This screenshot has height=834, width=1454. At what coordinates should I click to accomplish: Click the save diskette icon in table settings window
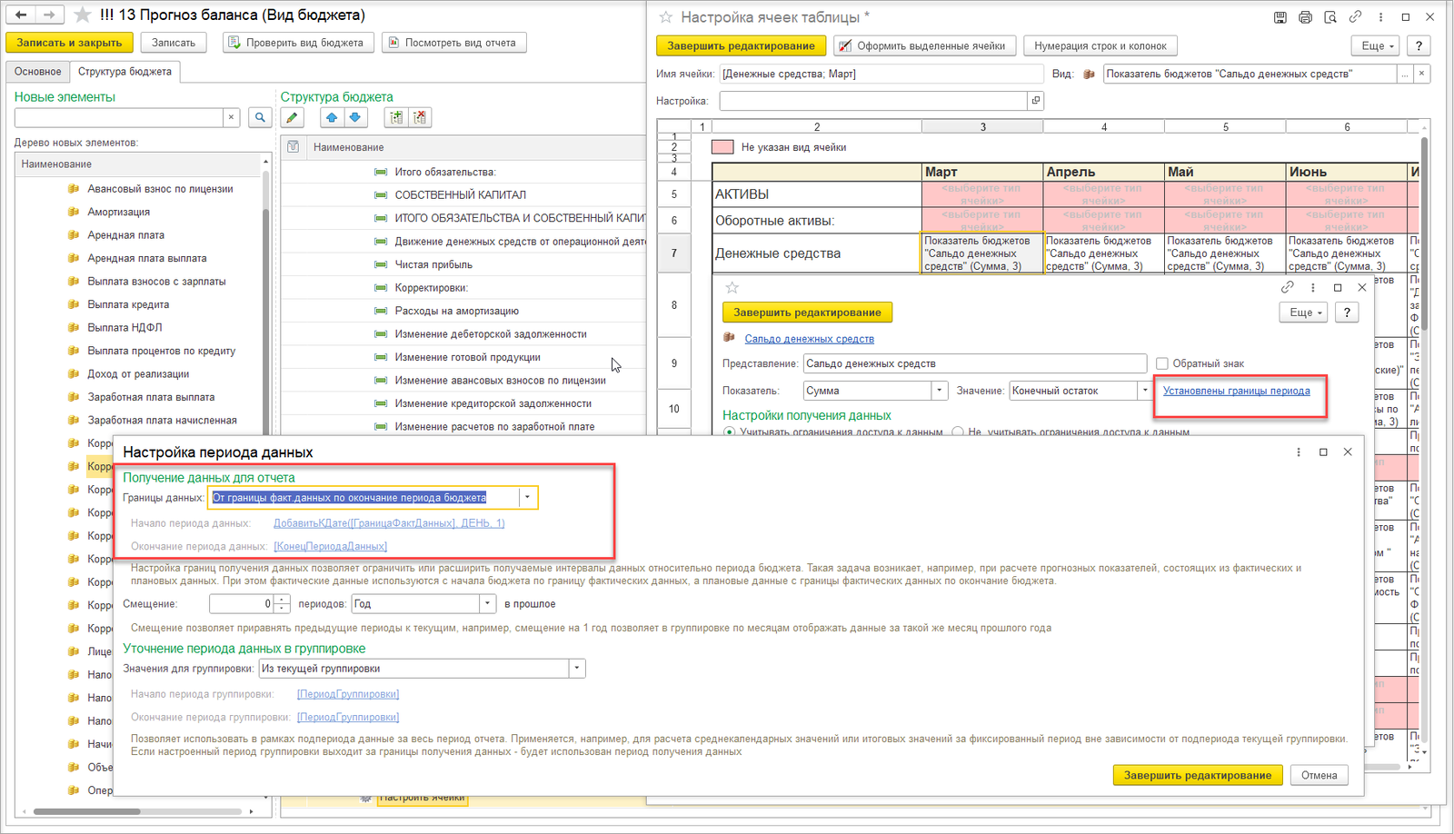click(1280, 17)
